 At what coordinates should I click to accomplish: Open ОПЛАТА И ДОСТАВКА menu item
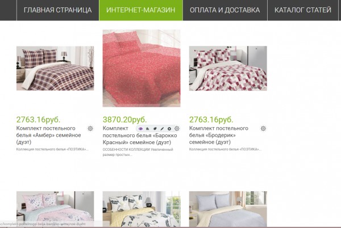[225, 10]
